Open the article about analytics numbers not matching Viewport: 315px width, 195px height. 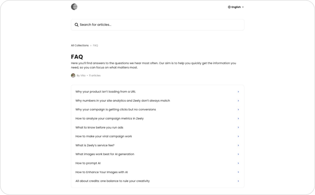pos(123,100)
